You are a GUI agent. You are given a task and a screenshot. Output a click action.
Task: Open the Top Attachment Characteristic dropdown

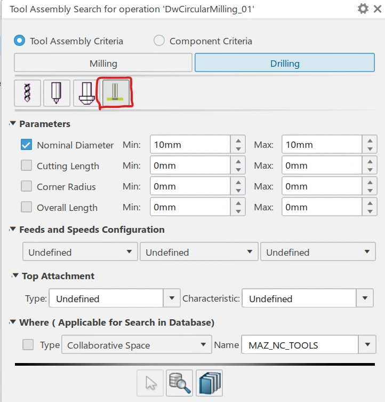click(364, 298)
